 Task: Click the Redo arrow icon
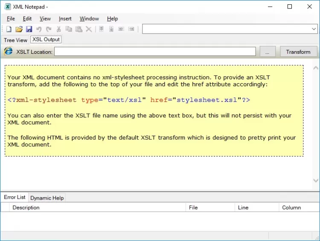tap(49, 29)
